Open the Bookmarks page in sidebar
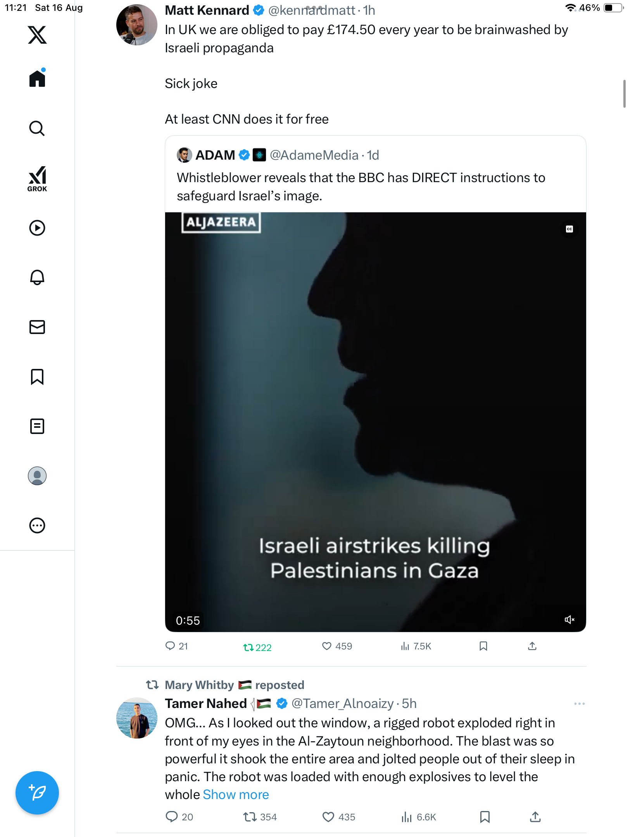This screenshot has width=628, height=837. [37, 377]
